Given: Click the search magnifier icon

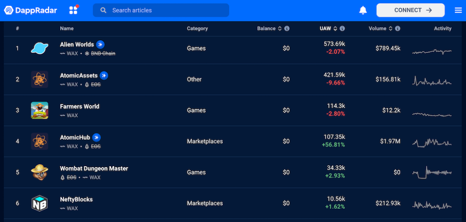Looking at the screenshot, I should 103,10.
